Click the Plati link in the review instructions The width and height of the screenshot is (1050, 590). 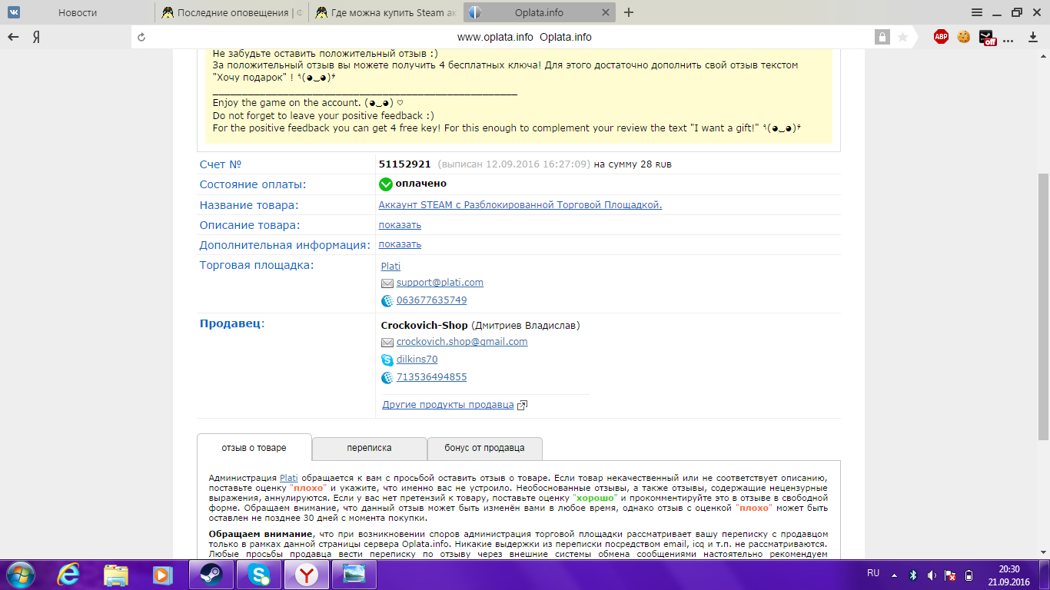(288, 478)
